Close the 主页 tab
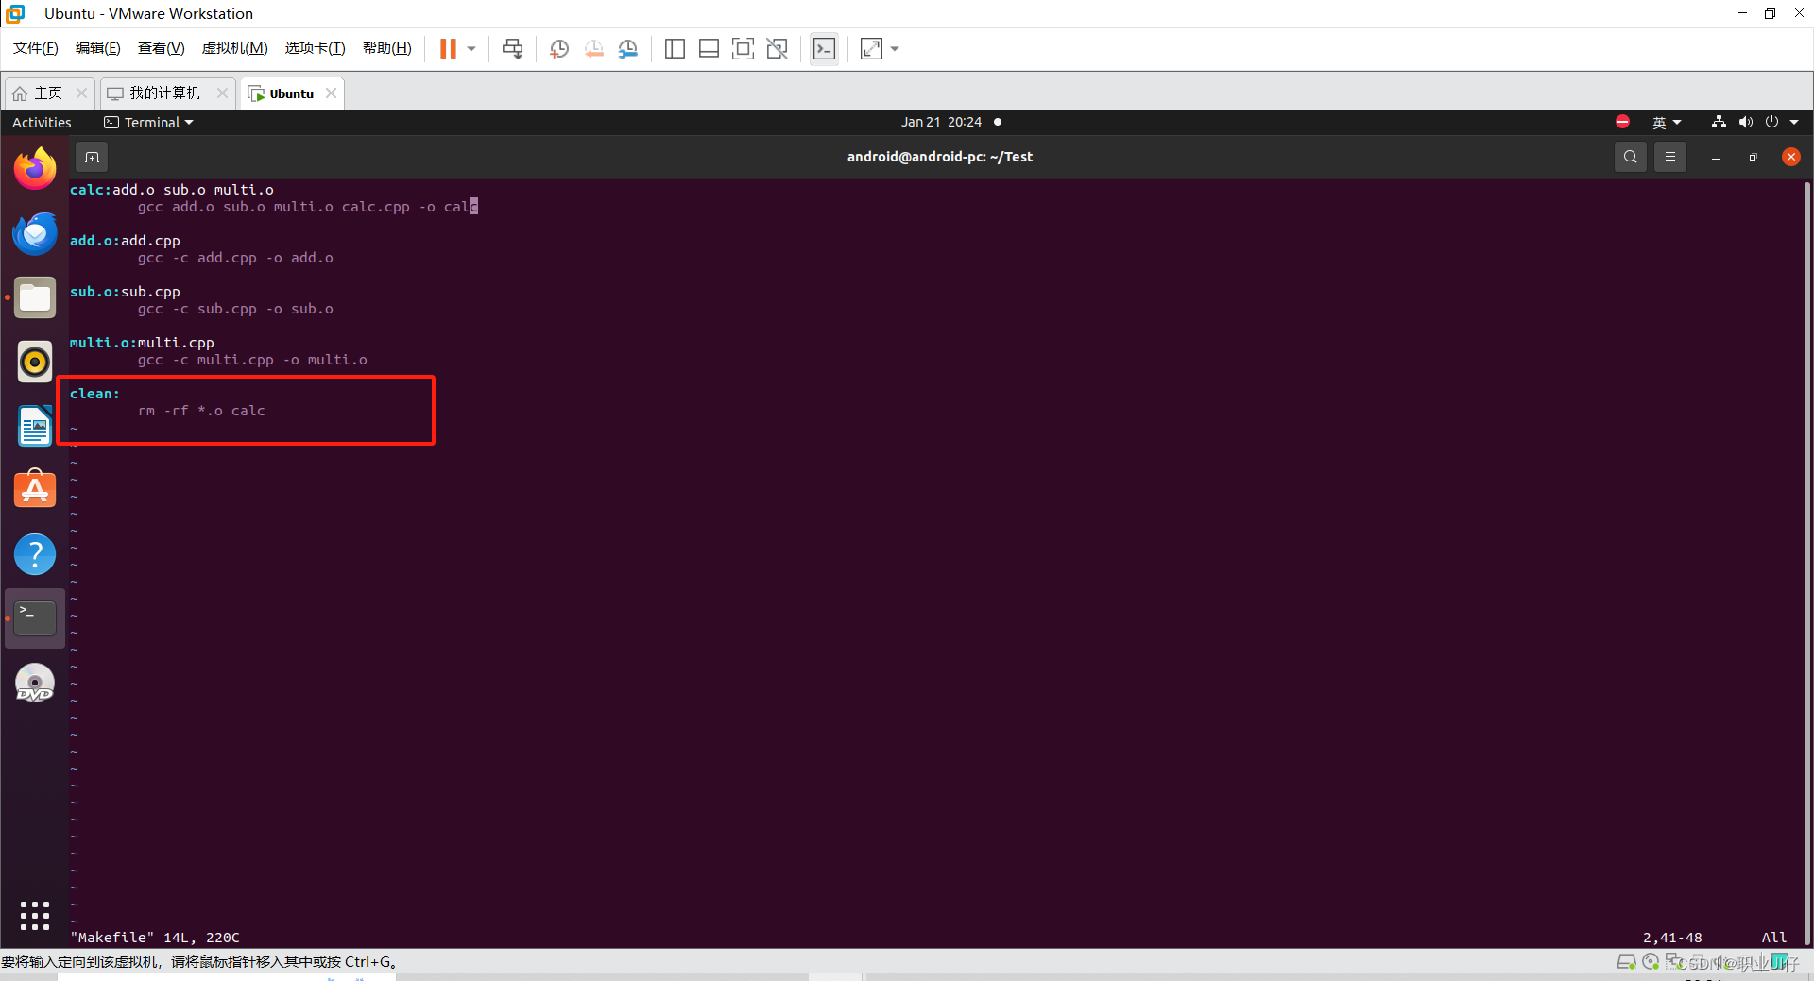Screen dimensions: 1814x981 [x=82, y=93]
